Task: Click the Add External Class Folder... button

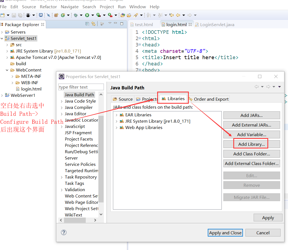Action: pyautogui.click(x=252, y=163)
